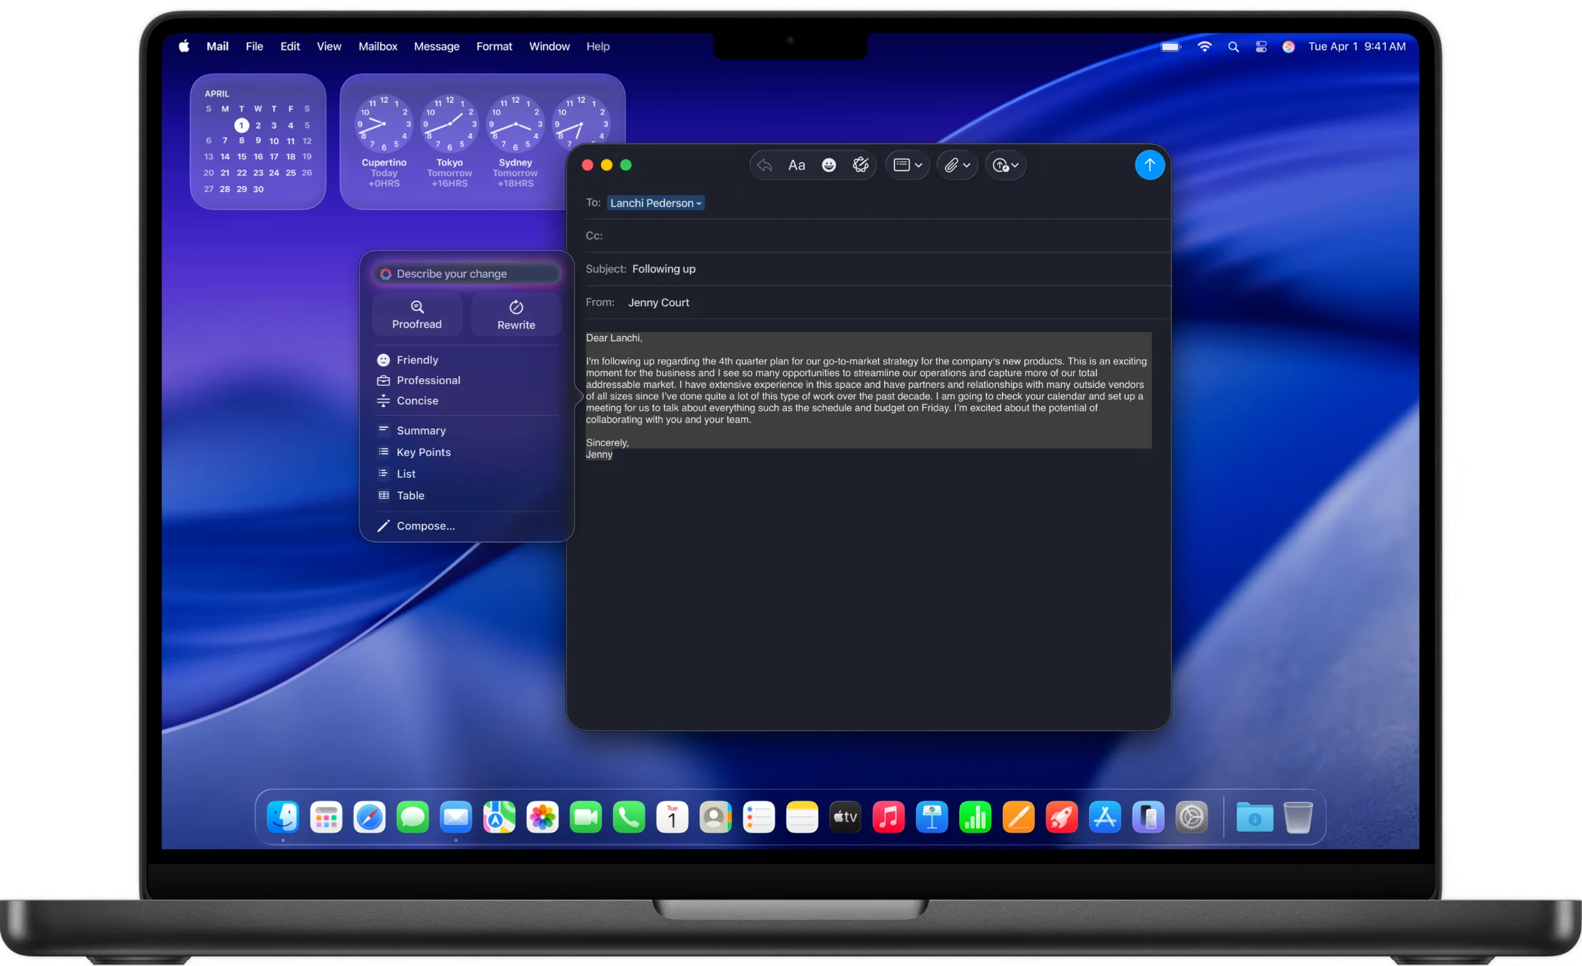
Task: Send the email using the blue arrow button
Action: coord(1149,165)
